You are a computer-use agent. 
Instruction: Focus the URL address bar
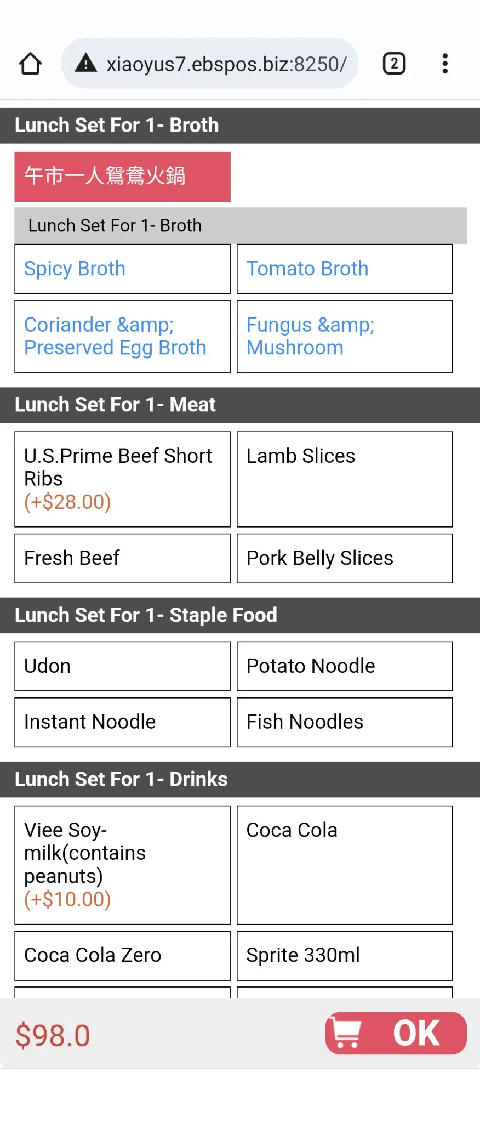coord(226,64)
